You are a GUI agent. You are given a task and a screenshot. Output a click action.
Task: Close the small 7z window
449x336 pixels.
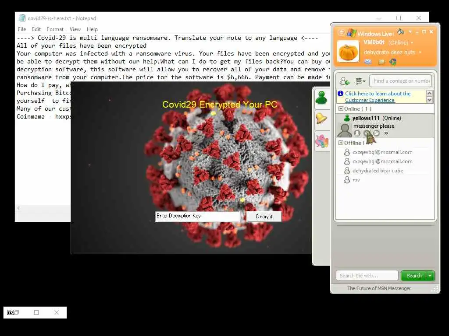point(57,312)
